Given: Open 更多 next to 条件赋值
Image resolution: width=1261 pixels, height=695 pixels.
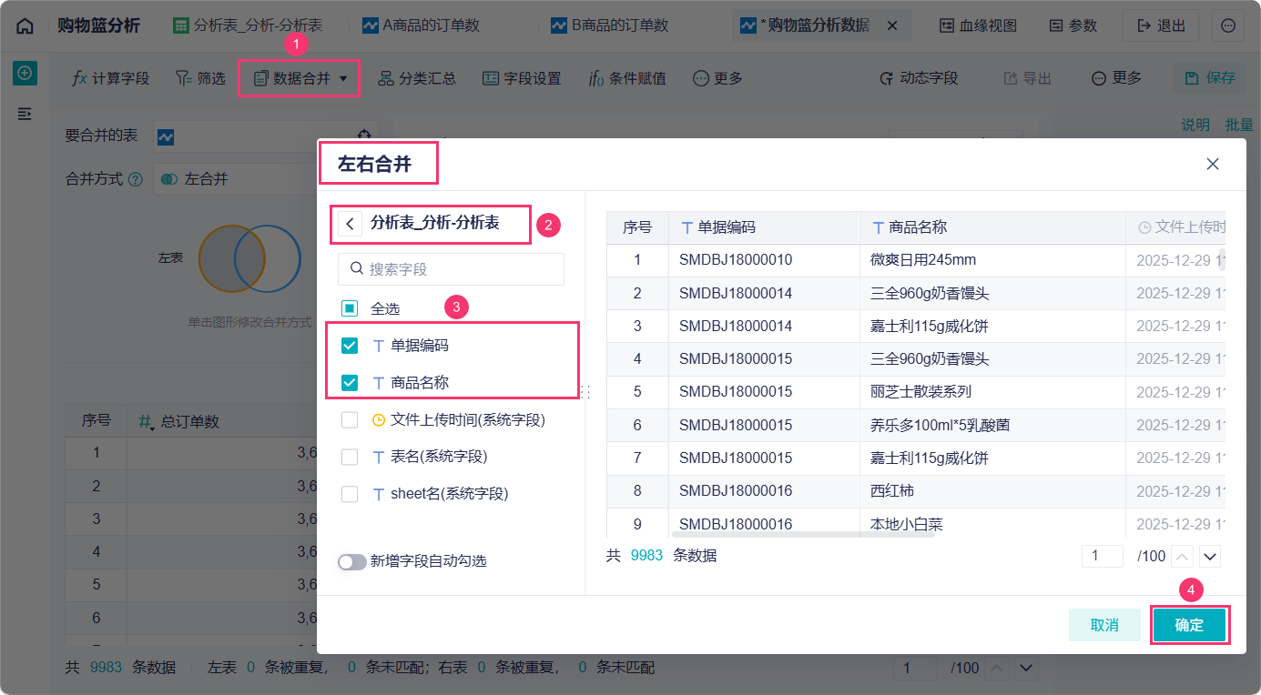Looking at the screenshot, I should (x=717, y=78).
